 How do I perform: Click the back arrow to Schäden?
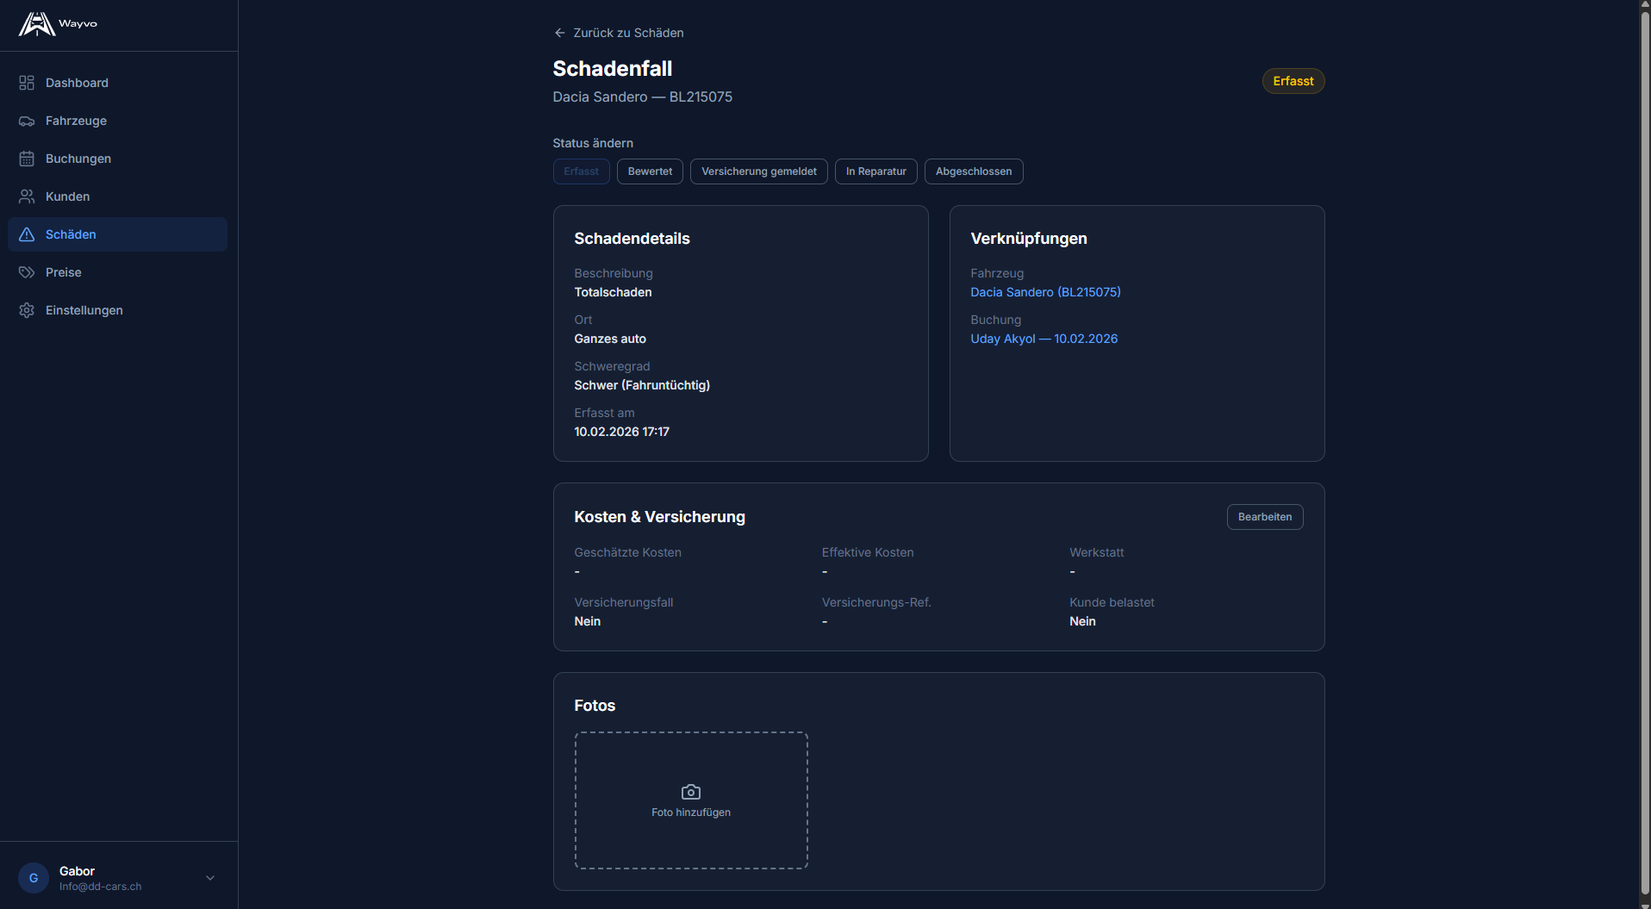click(559, 33)
